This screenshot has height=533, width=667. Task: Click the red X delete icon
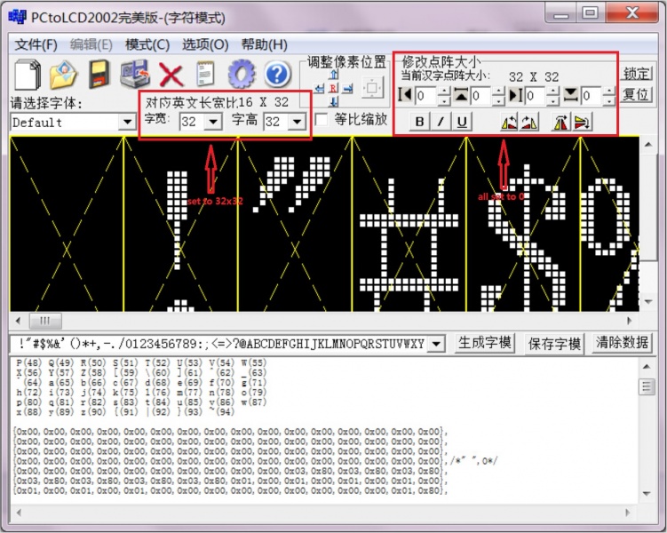coord(171,75)
